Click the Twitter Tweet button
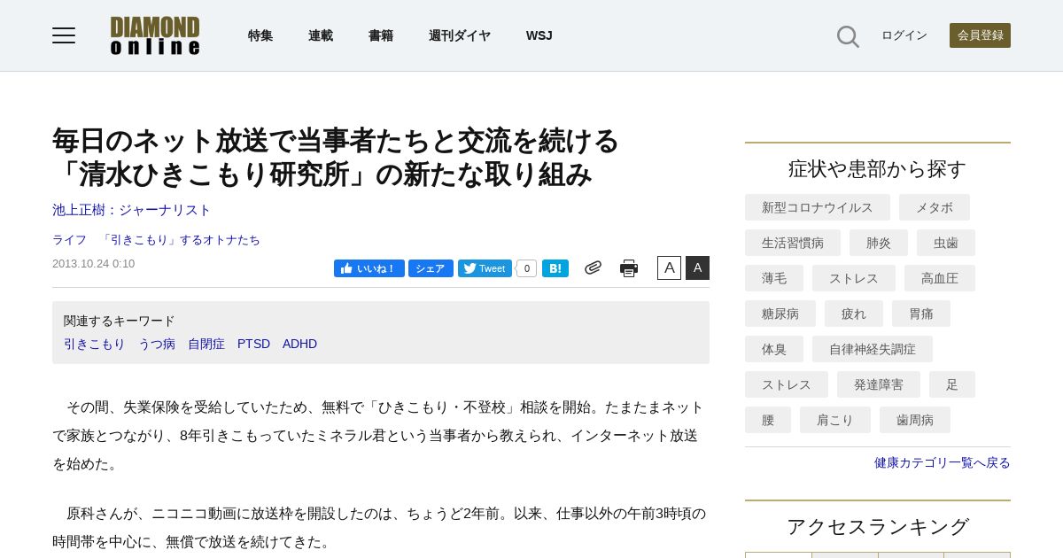 tap(485, 268)
